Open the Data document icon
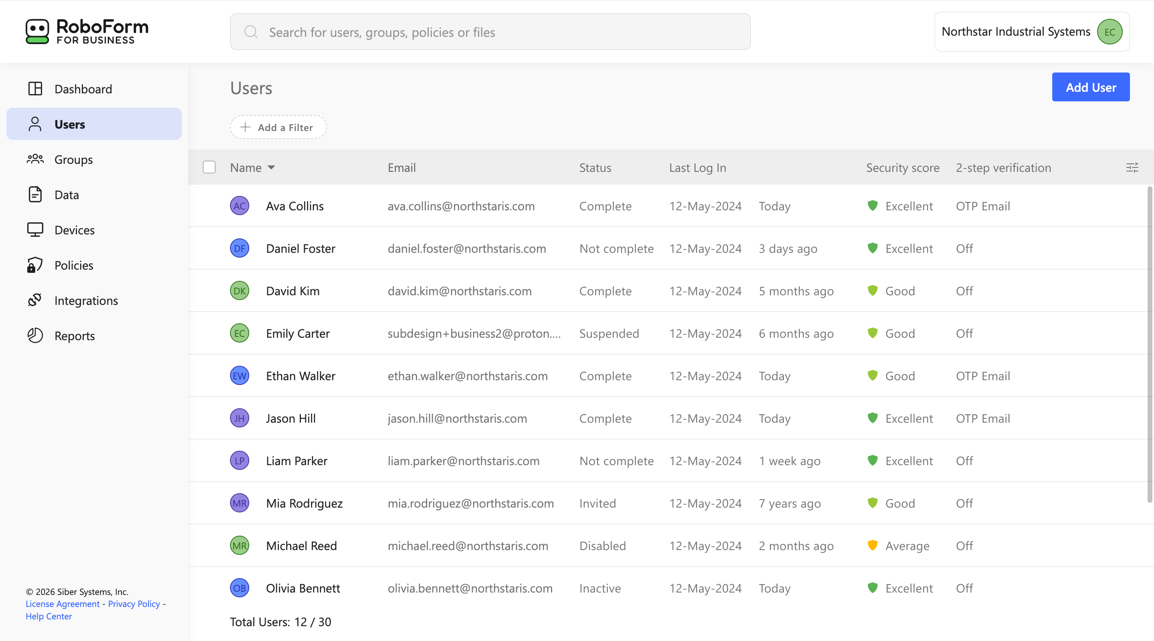Image resolution: width=1154 pixels, height=641 pixels. [35, 194]
